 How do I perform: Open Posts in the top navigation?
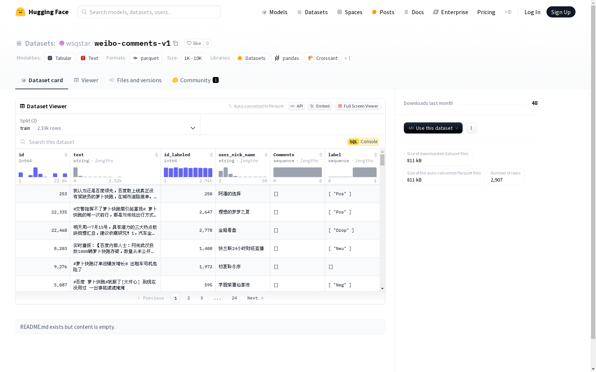[383, 12]
